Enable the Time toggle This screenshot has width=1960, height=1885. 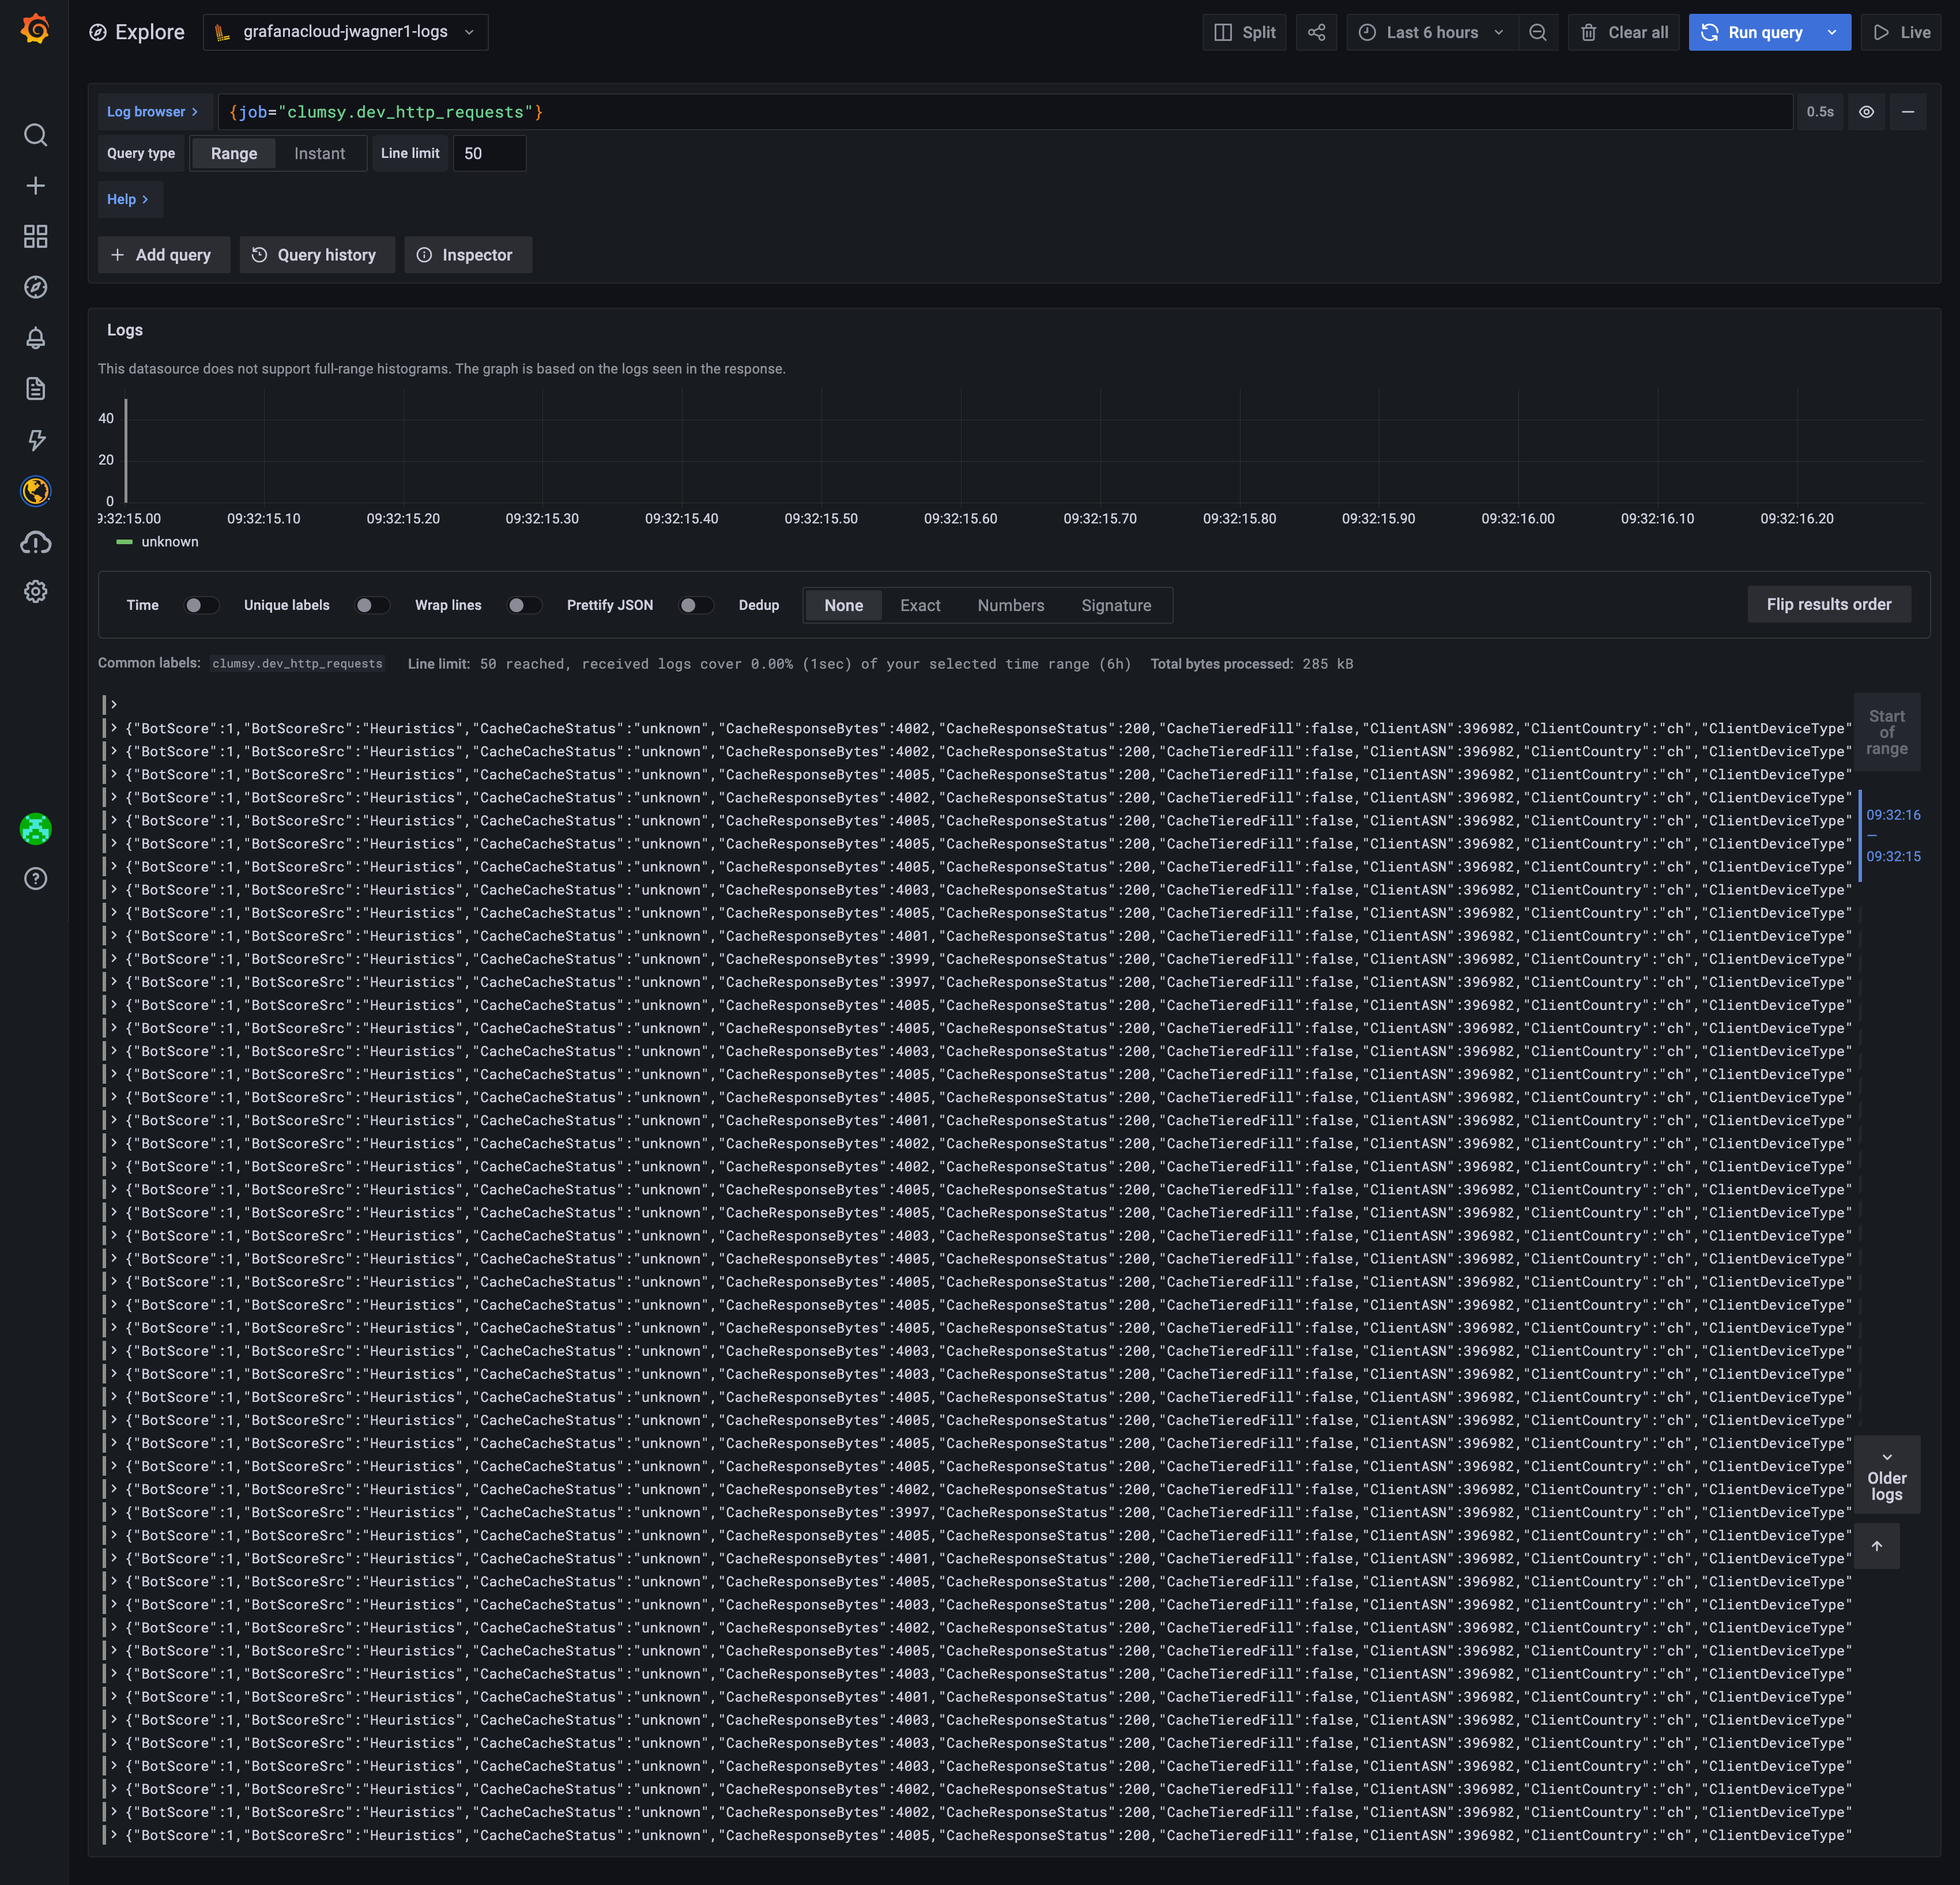(x=200, y=605)
